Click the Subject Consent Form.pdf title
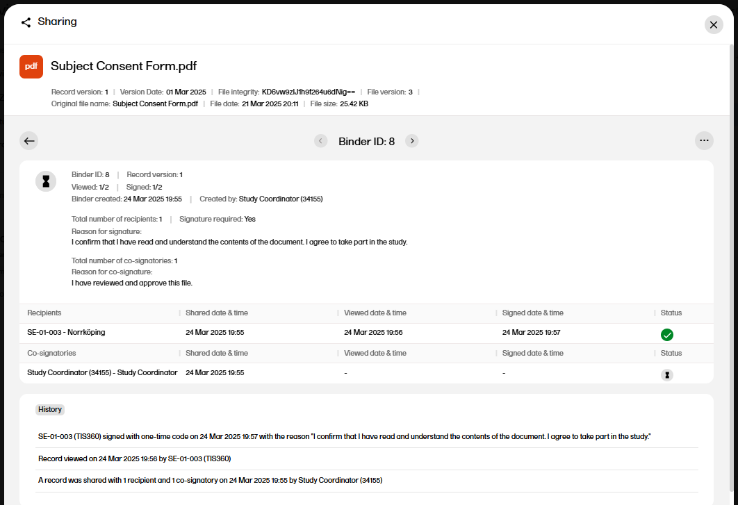 (124, 67)
